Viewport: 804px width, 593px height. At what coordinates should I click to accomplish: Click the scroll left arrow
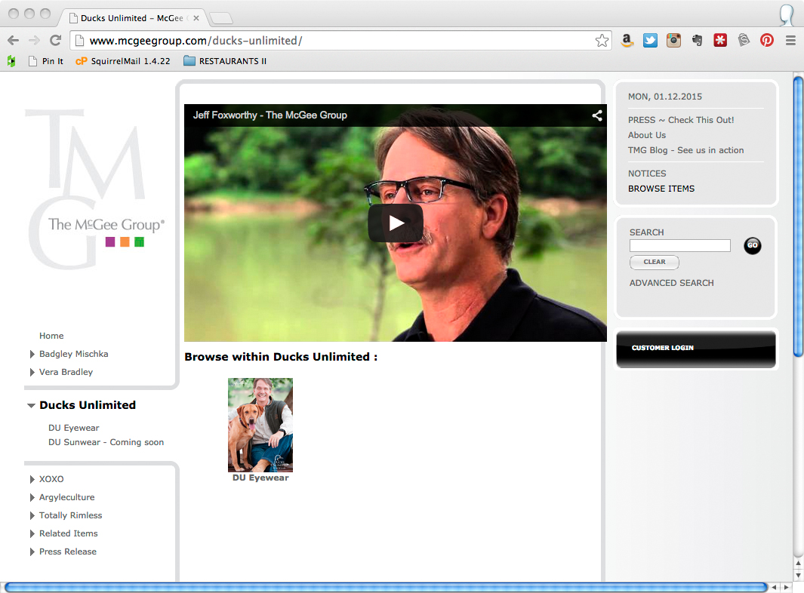(x=775, y=588)
